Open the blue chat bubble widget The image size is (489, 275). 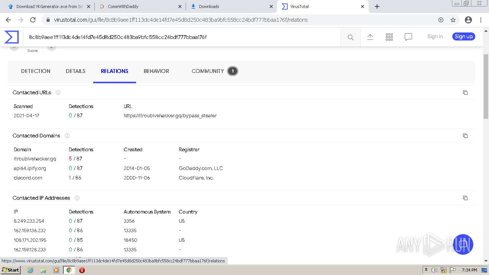(x=463, y=244)
